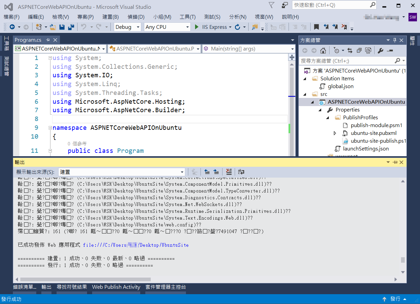
Task: Click the split-editor handle above the code scrollbar
Action: tap(292, 58)
